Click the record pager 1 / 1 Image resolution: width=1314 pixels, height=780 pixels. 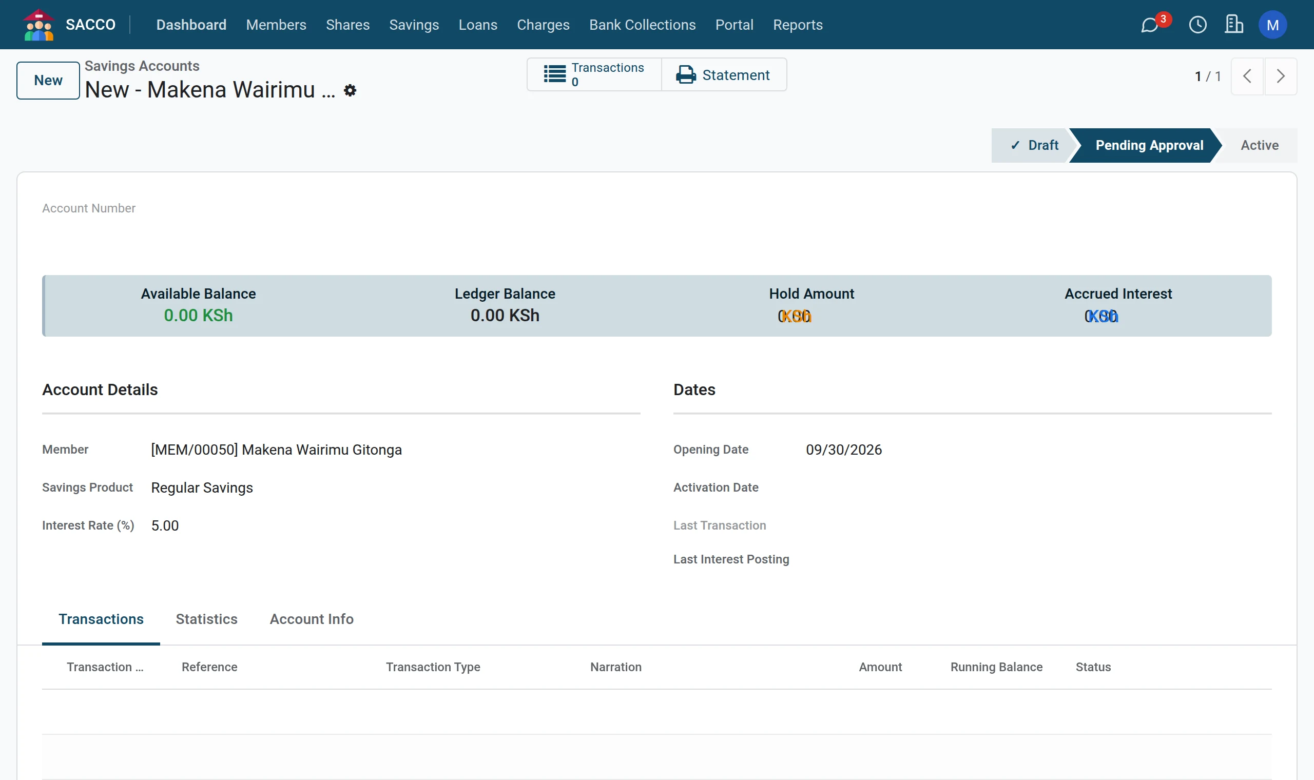(x=1207, y=77)
